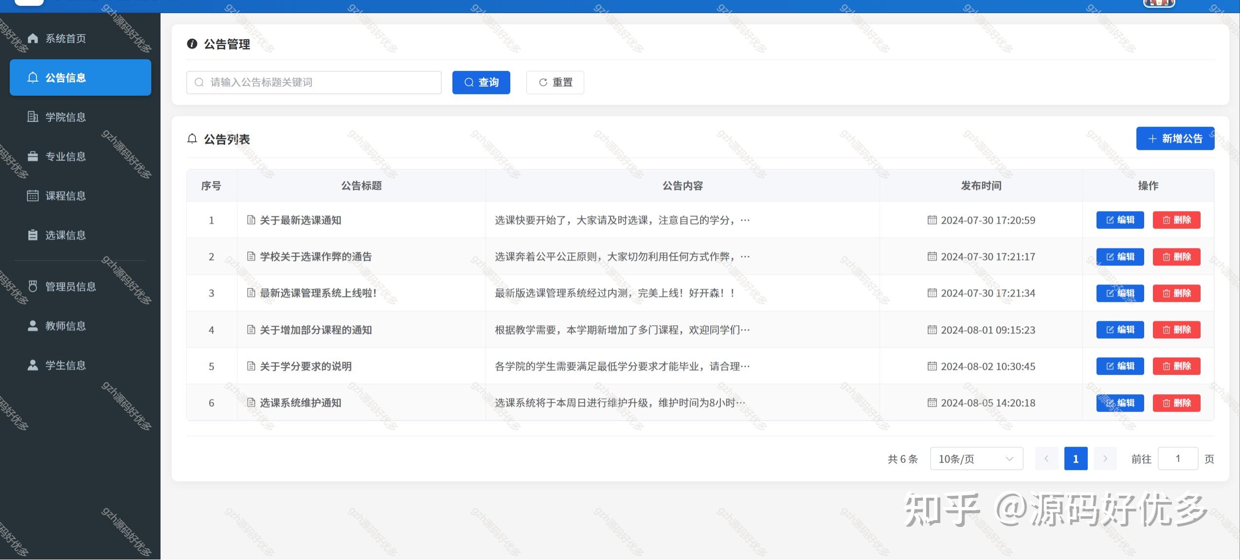Viewport: 1240px width, 560px height.
Task: Click the person icon beside 学生信息
Action: [x=33, y=365]
